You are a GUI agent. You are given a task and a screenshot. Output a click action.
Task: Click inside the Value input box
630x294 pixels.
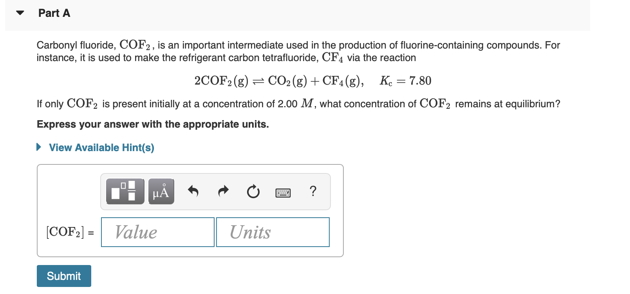[x=157, y=232]
